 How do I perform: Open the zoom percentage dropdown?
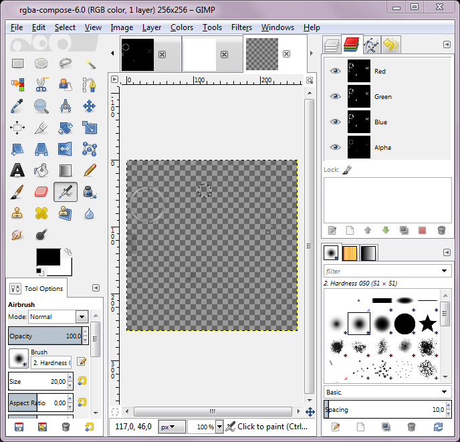[x=218, y=427]
